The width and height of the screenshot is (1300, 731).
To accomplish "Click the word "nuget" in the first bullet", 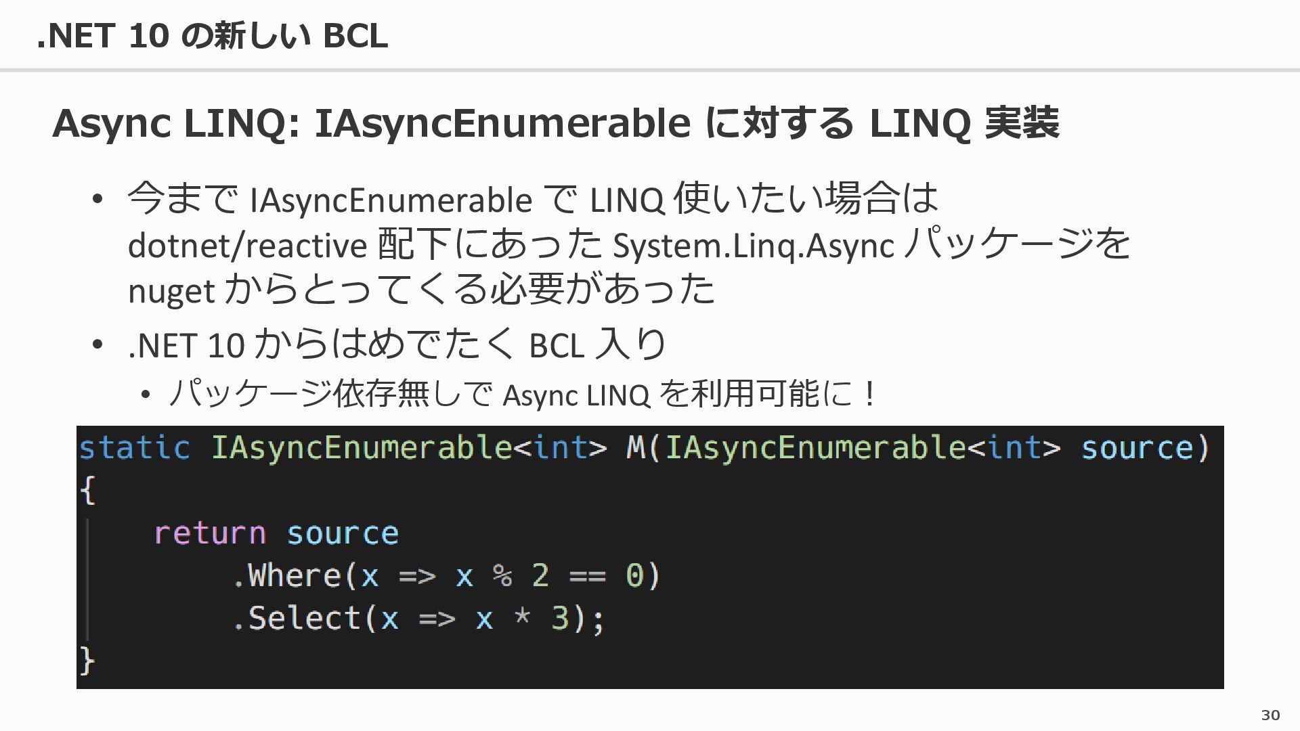I will tap(171, 291).
